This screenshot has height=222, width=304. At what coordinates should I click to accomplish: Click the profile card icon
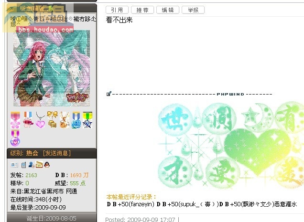[x=14, y=165]
